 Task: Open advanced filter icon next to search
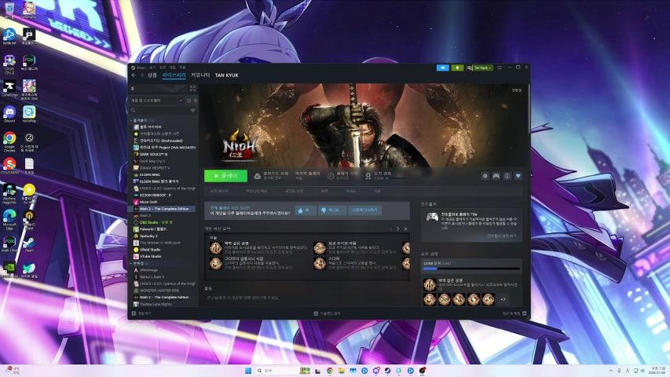click(x=193, y=110)
